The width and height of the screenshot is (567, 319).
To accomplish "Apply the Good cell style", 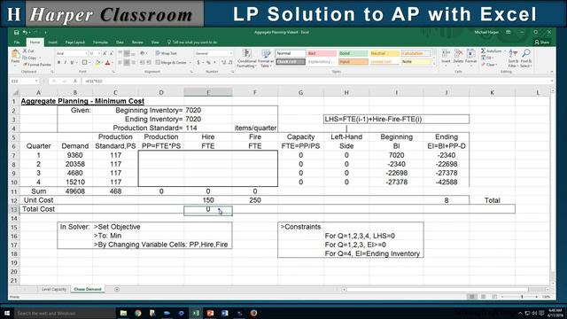I will pos(353,53).
